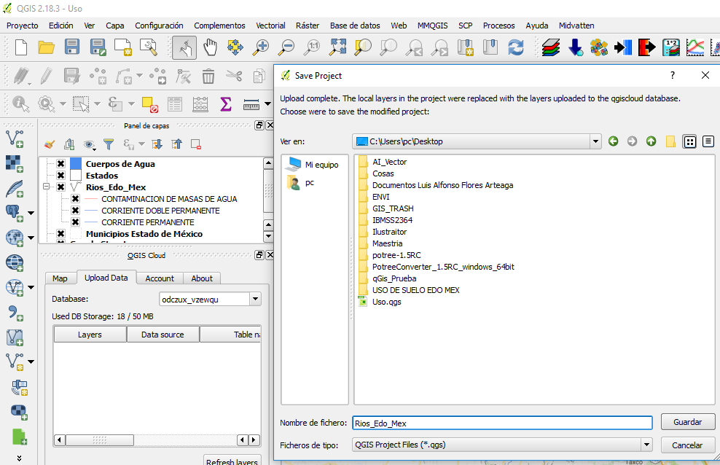Collapse the Rios_Edo_Mex layer tree
The image size is (720, 465).
tap(46, 187)
